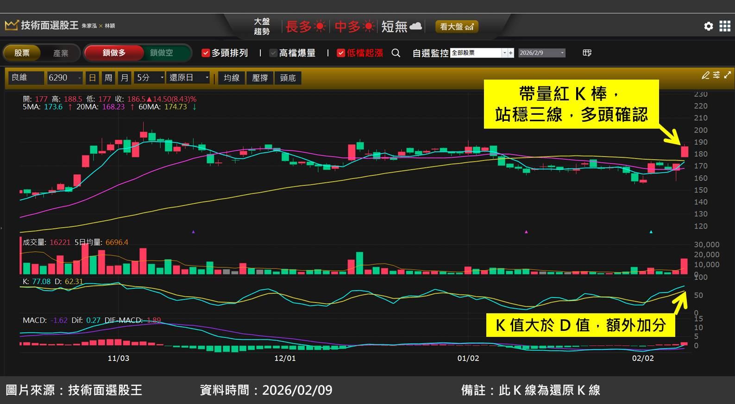The width and height of the screenshot is (735, 404).
Task: Open the grid apps menu icon
Action: point(725,26)
